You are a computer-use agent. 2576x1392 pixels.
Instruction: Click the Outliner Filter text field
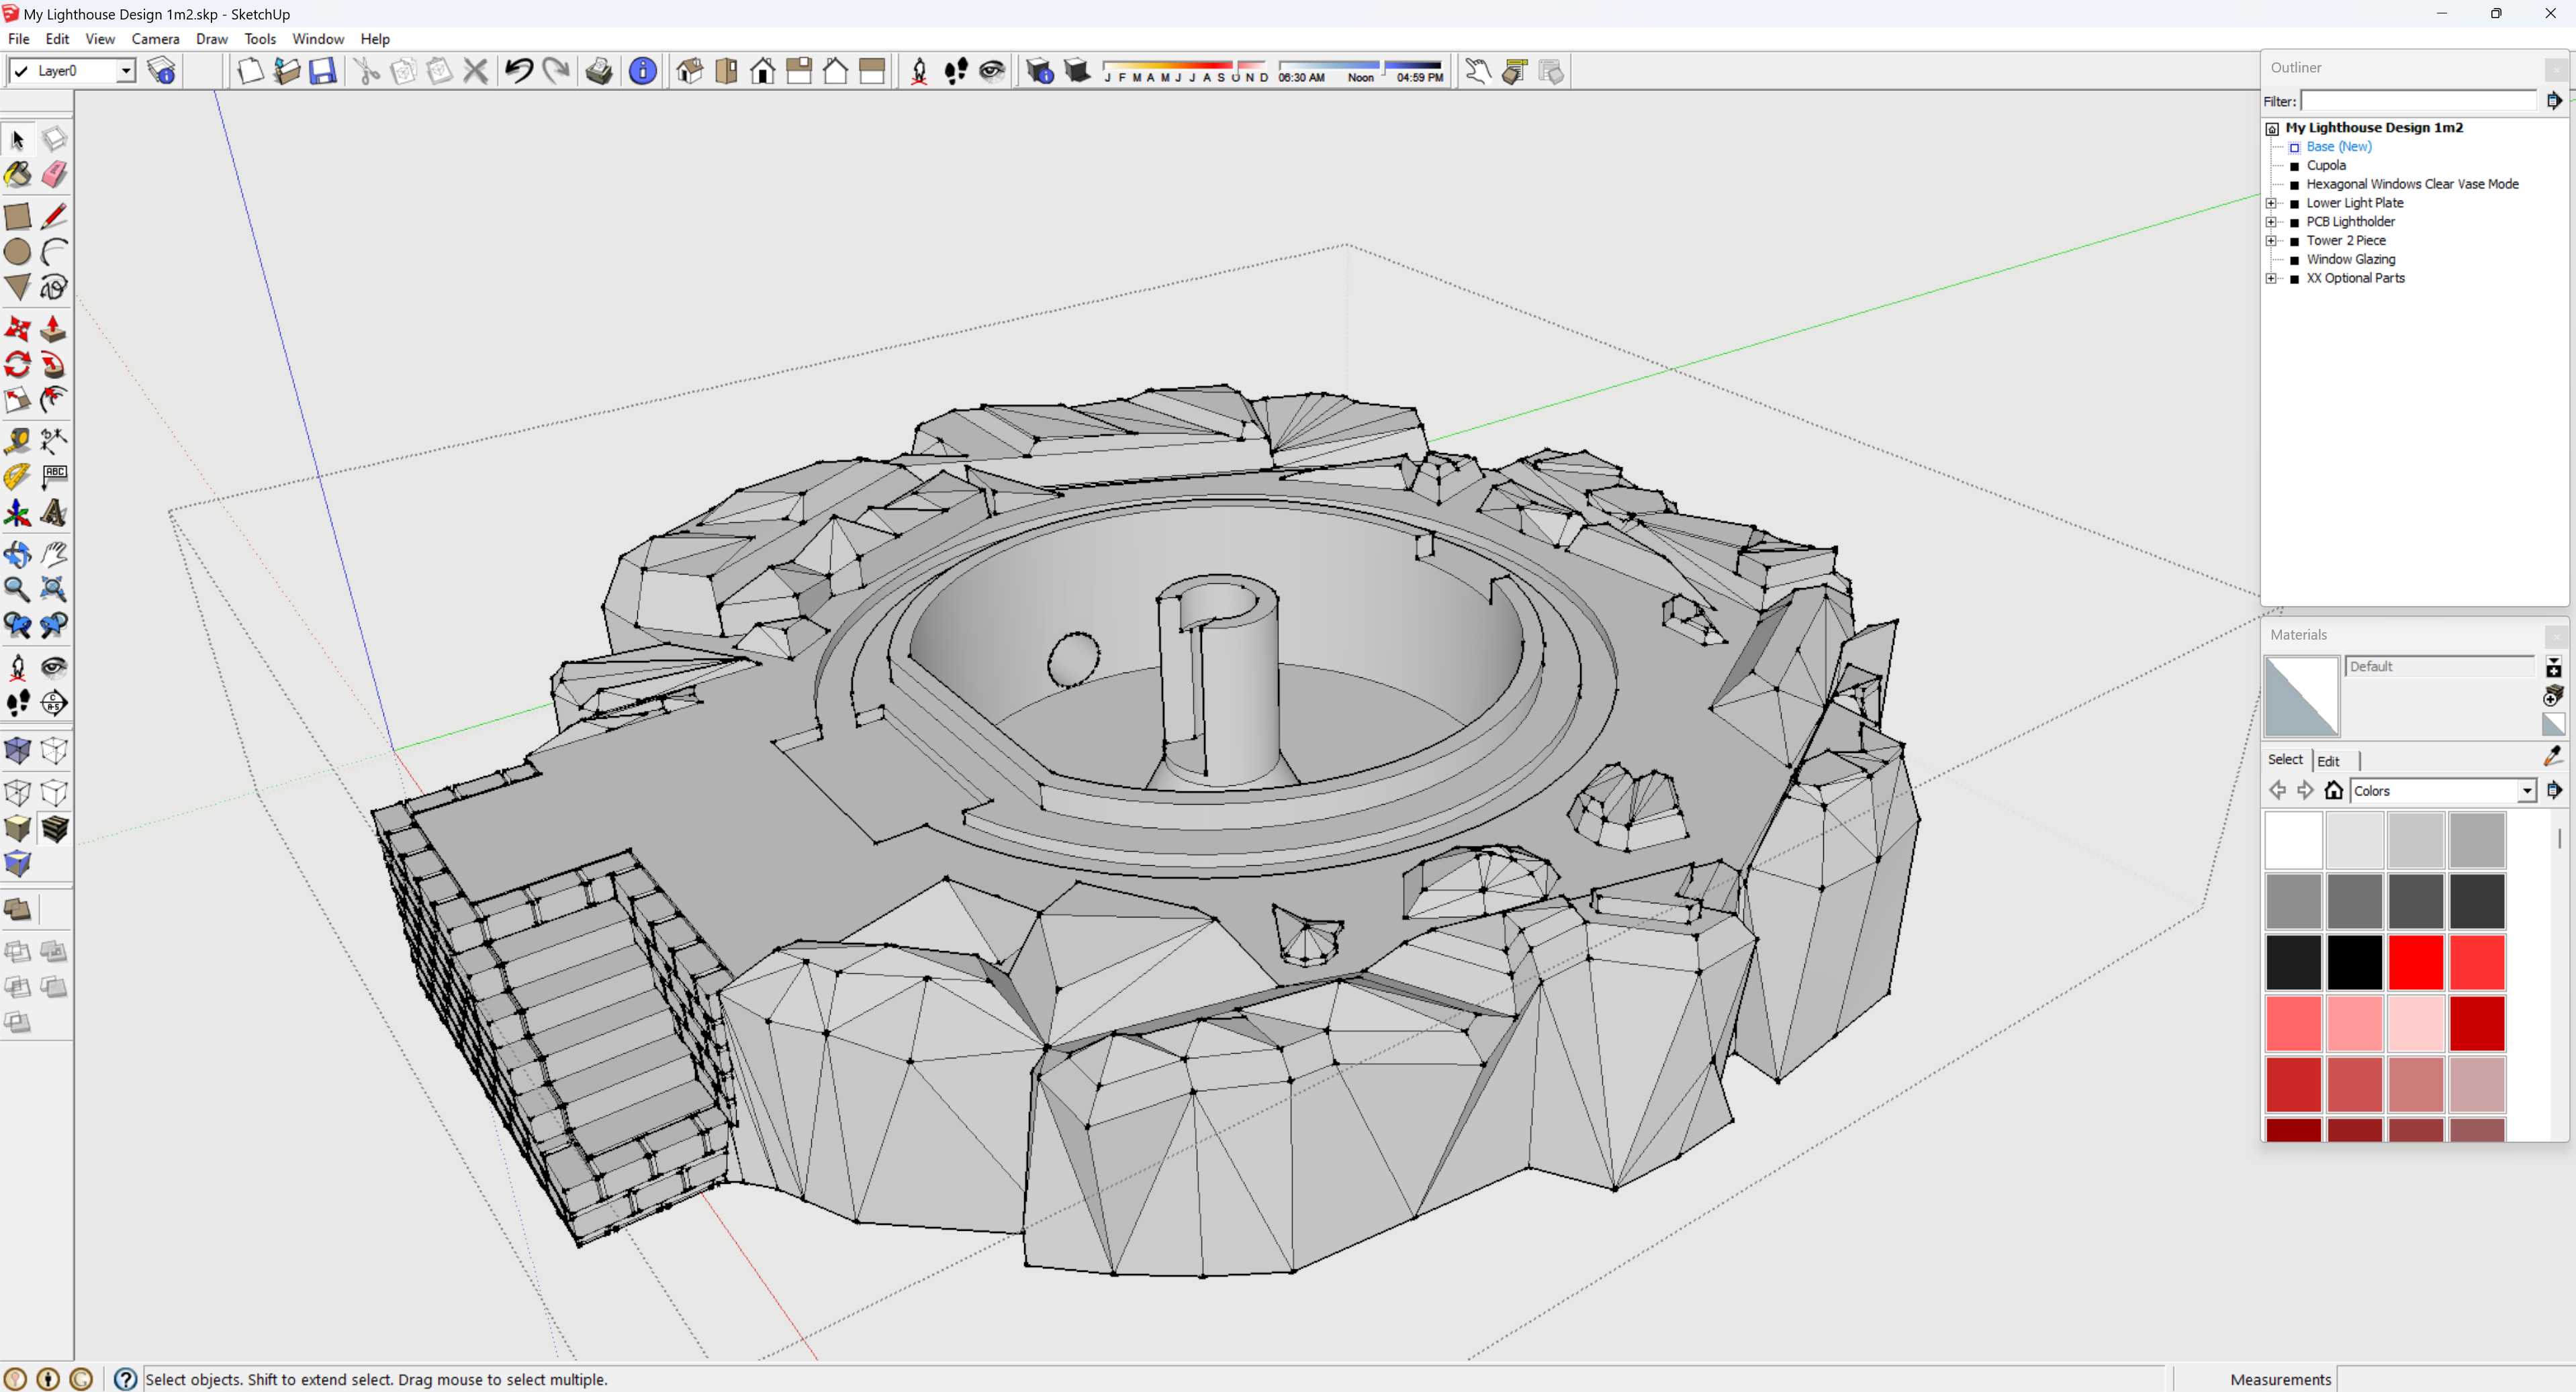pyautogui.click(x=2419, y=101)
